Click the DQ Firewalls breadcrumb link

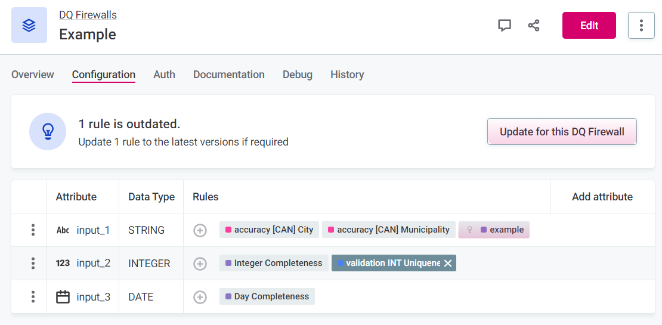coord(88,15)
